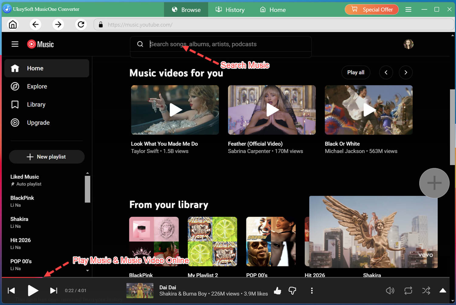456x305 pixels.
Task: Click the Dai Dai album thumbnail
Action: (x=140, y=290)
